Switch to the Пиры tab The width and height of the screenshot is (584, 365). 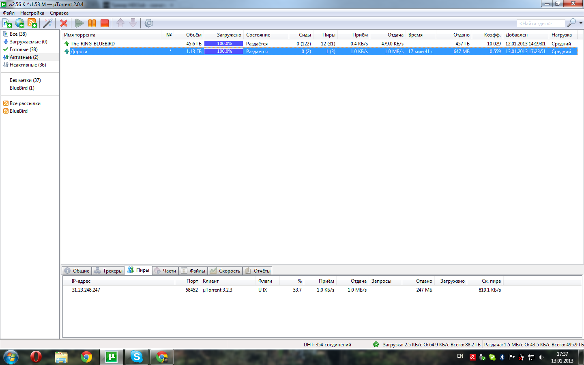point(138,270)
